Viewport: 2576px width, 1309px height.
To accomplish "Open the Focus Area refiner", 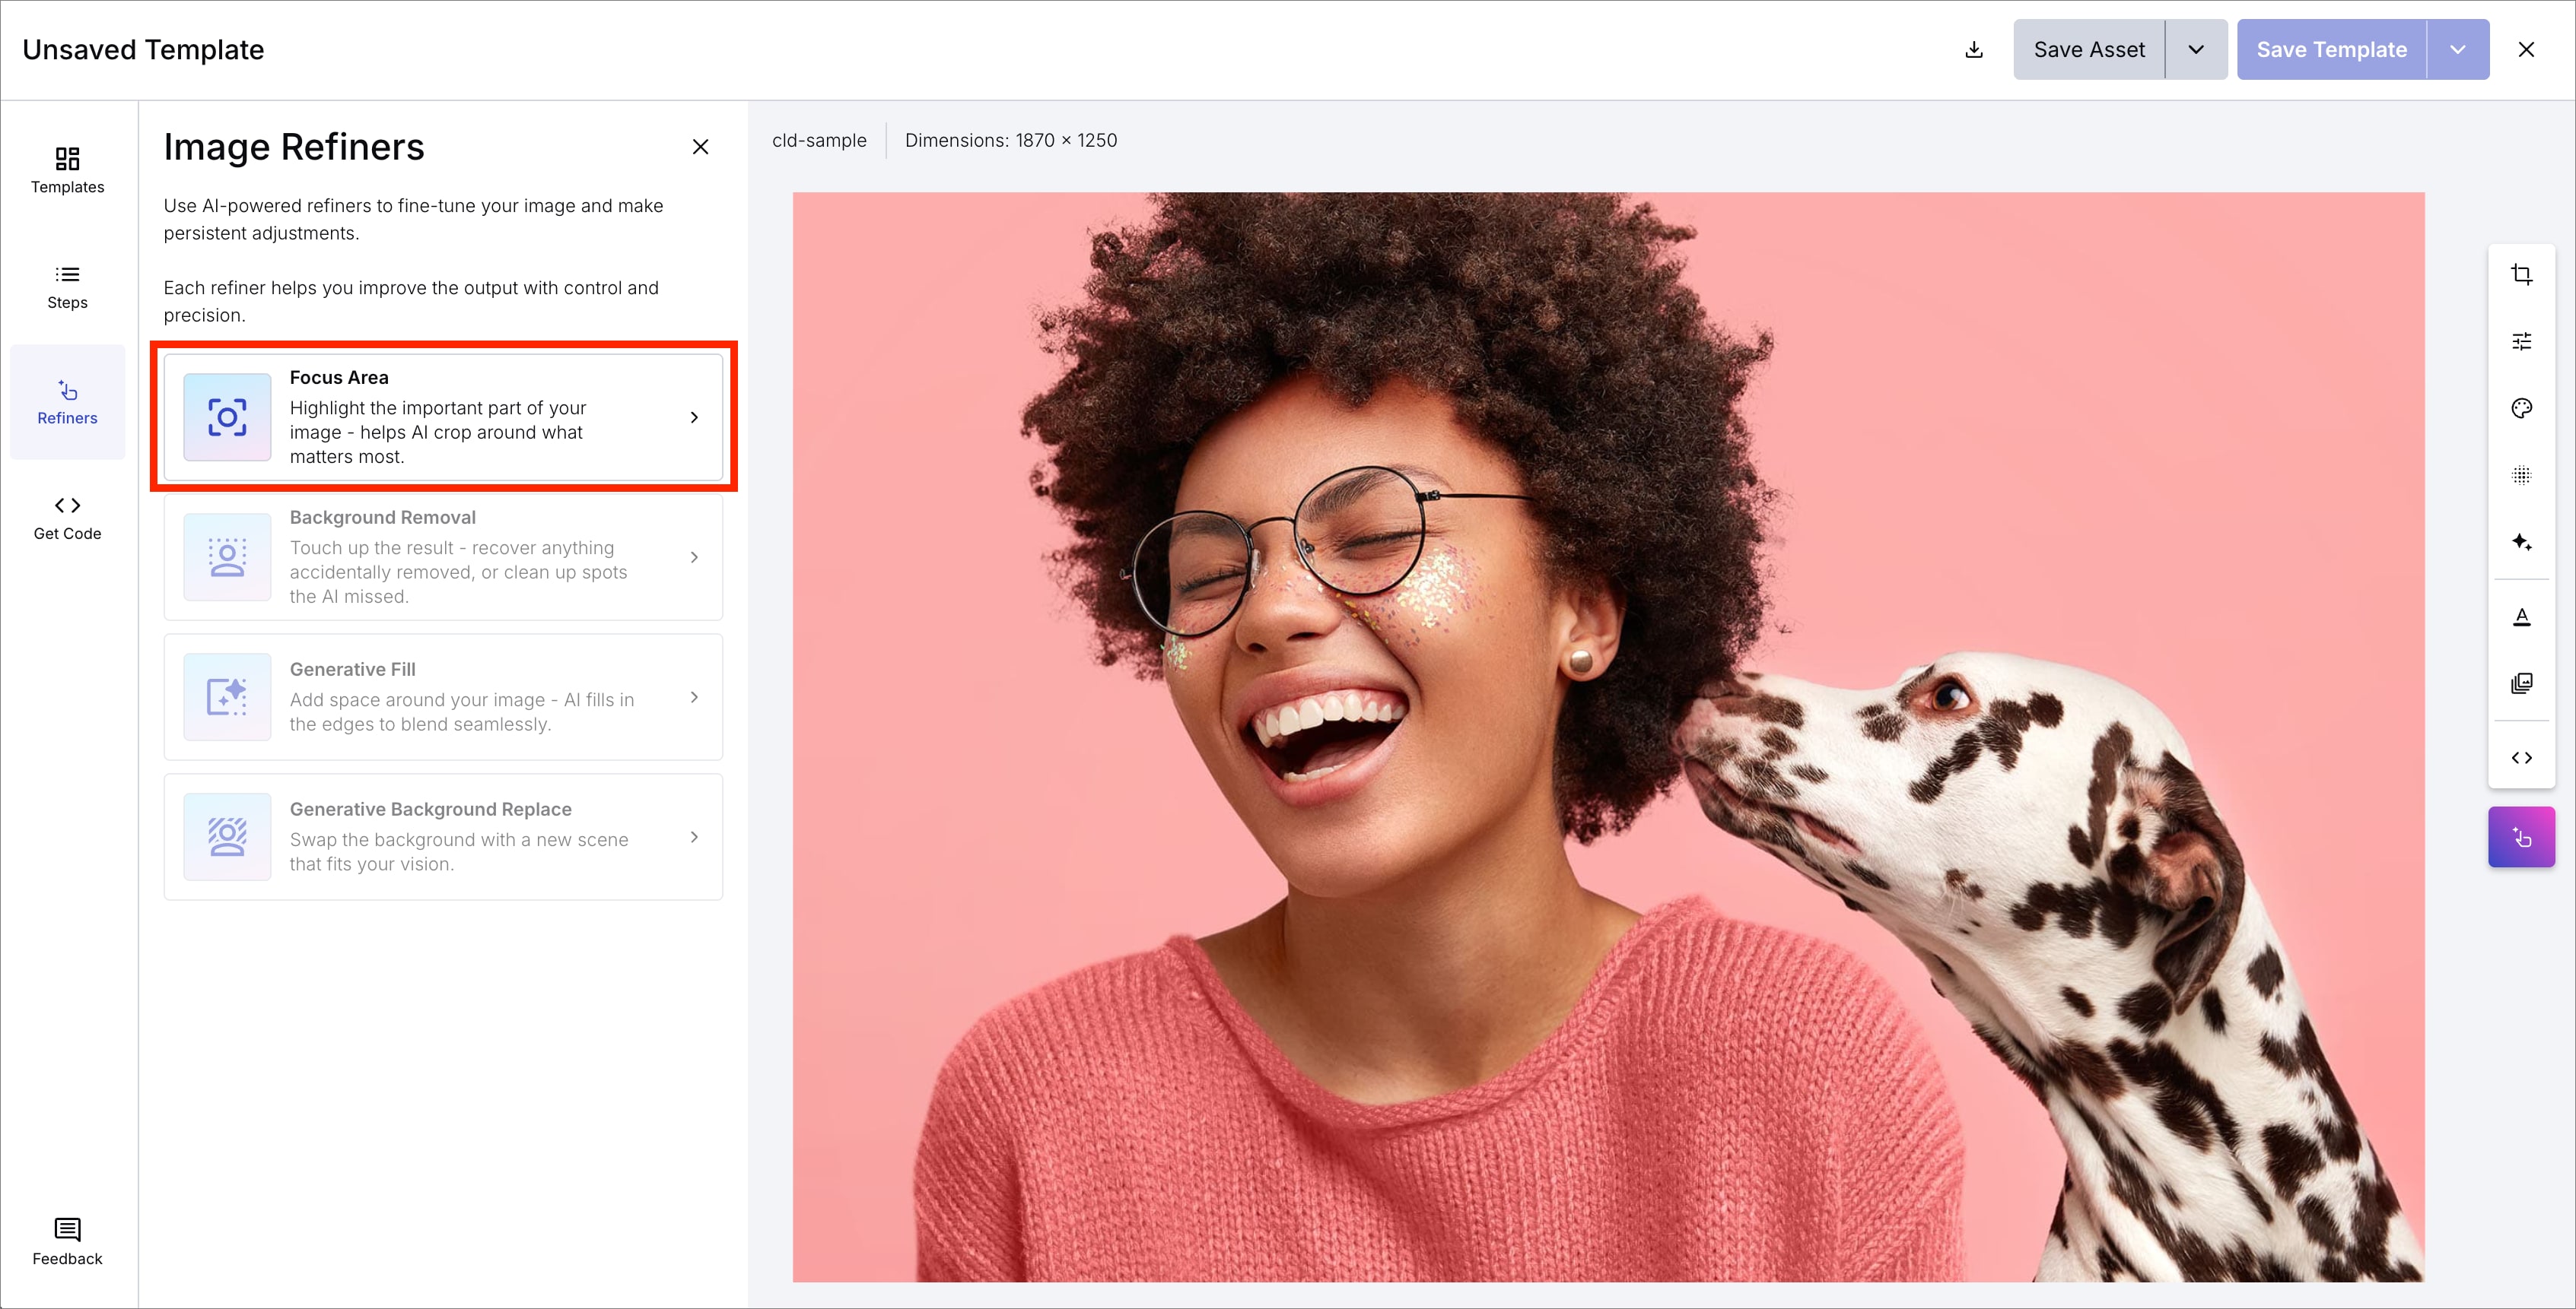I will (443, 417).
